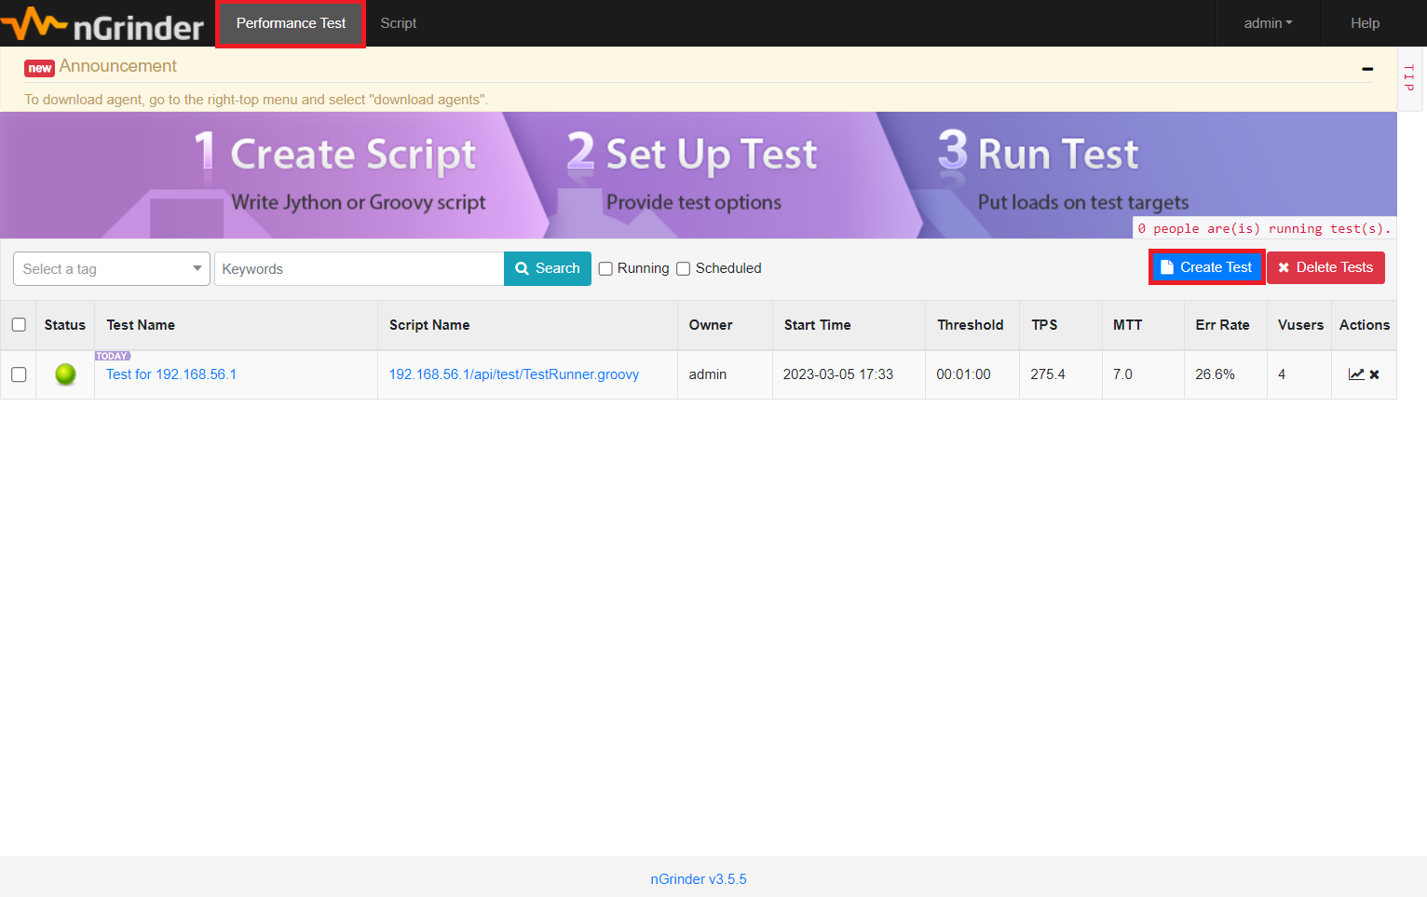Viewport: 1427px width, 897px height.
Task: Sort by the Test Name column header
Action: click(x=141, y=325)
